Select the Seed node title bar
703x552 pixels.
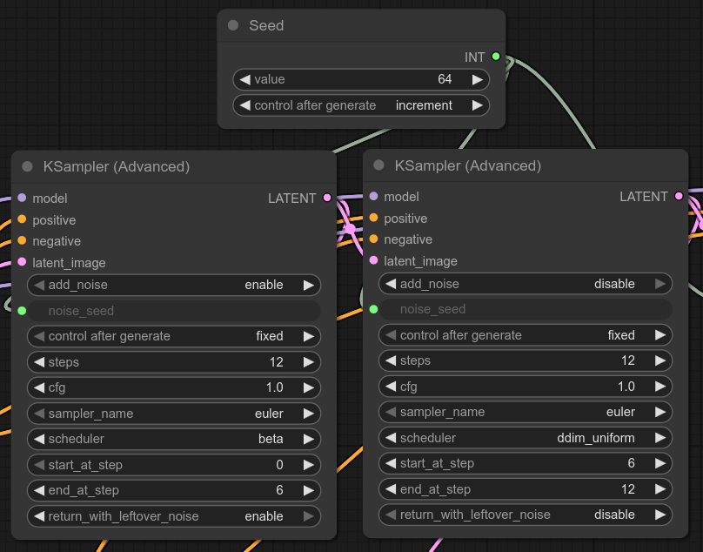[361, 25]
